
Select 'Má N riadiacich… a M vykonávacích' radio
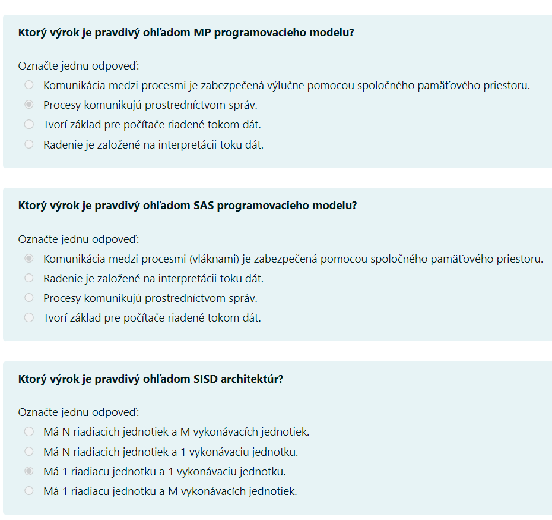(x=29, y=431)
